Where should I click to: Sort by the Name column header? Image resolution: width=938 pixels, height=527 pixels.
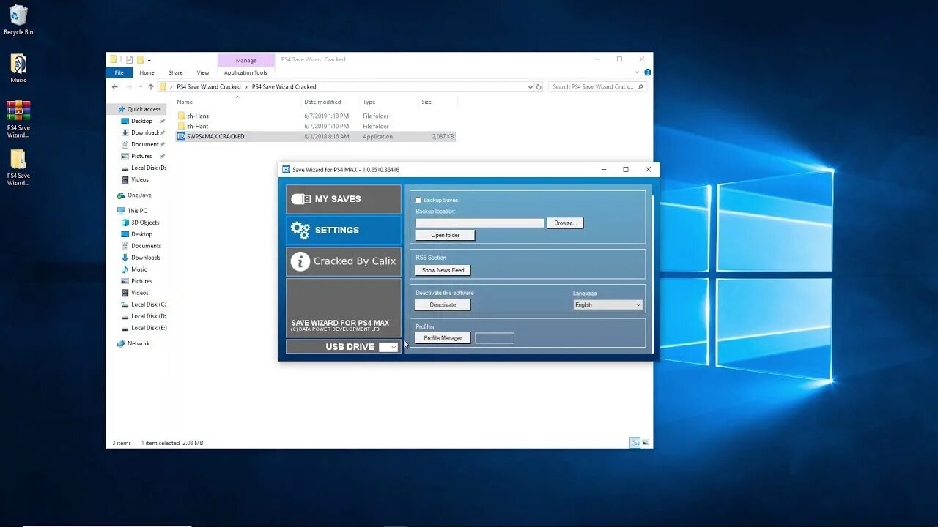pyautogui.click(x=237, y=102)
